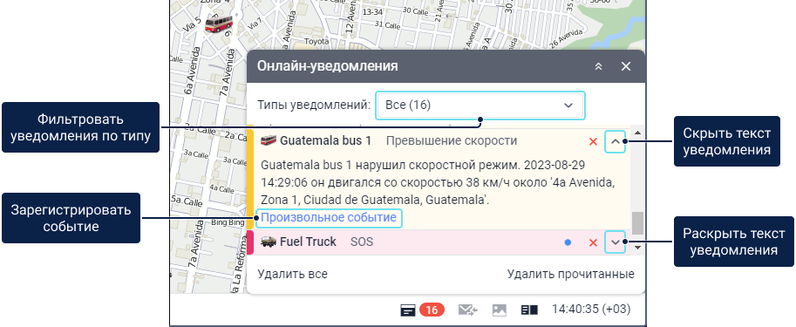Open the messages envelope icon in status bar
Image resolution: width=796 pixels, height=327 pixels.
click(x=467, y=310)
